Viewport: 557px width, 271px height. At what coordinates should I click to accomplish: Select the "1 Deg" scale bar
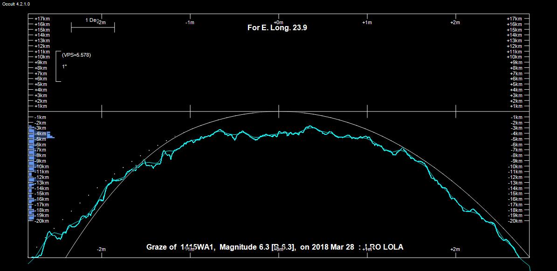(x=92, y=27)
